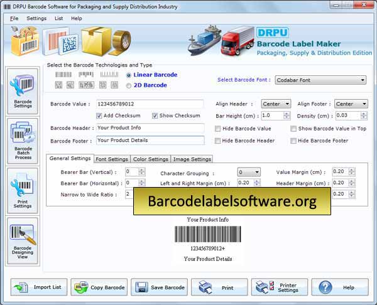Screen dimensions: 377x305
Task: Open Barcode Settings panel icon
Action: (x=23, y=91)
